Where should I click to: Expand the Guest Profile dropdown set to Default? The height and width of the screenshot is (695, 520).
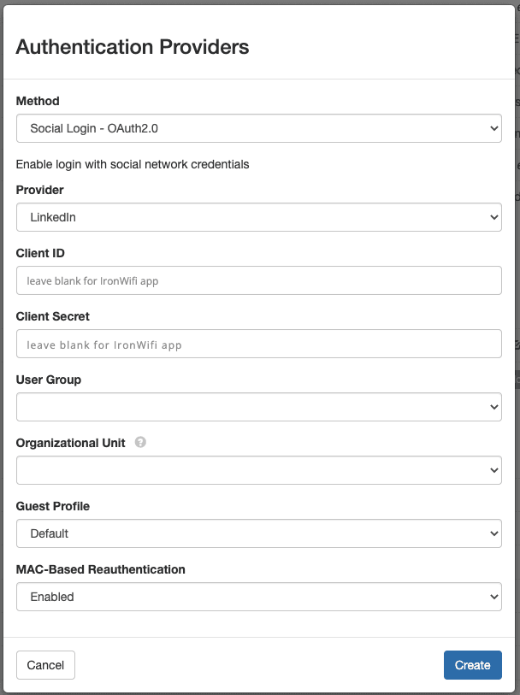(x=259, y=533)
